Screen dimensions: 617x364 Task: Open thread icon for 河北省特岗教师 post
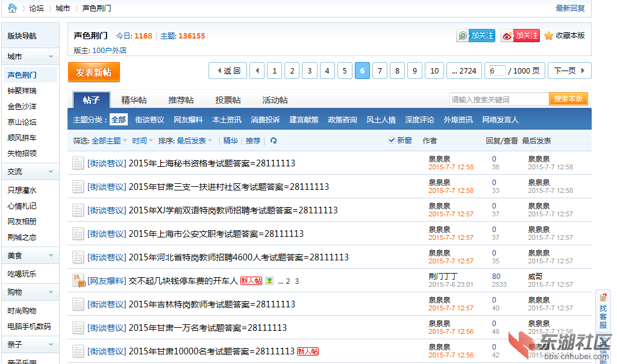tap(78, 257)
